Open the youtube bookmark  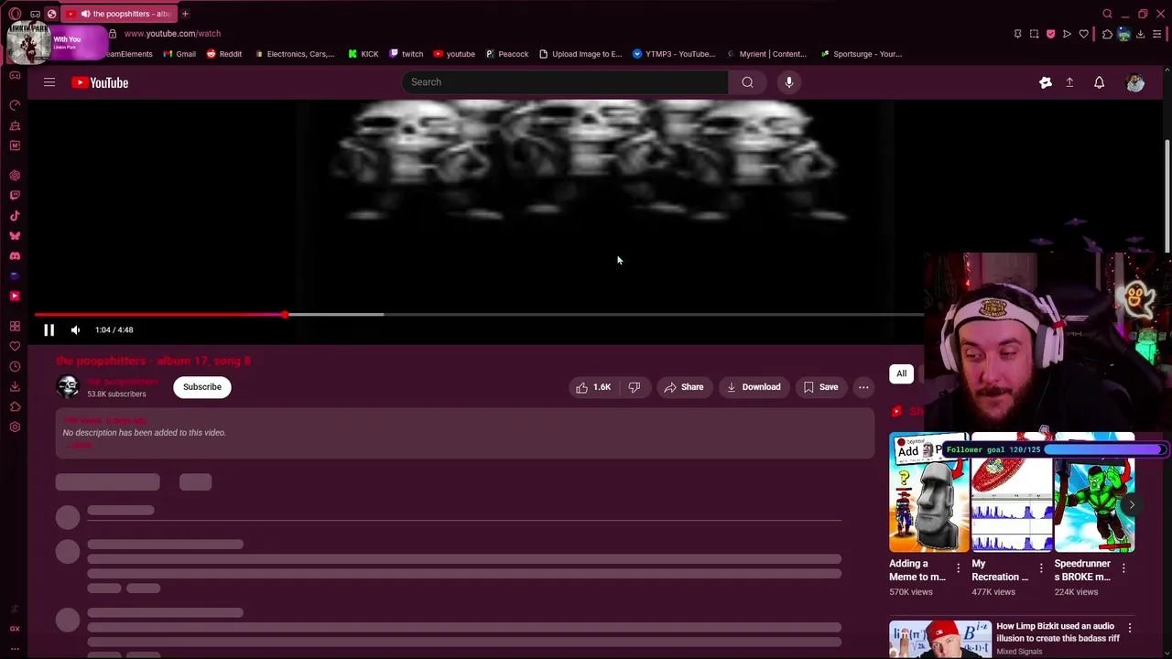[454, 54]
